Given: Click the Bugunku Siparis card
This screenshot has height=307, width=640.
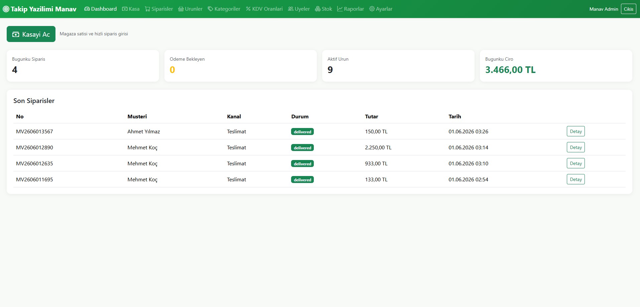Looking at the screenshot, I should tap(83, 66).
